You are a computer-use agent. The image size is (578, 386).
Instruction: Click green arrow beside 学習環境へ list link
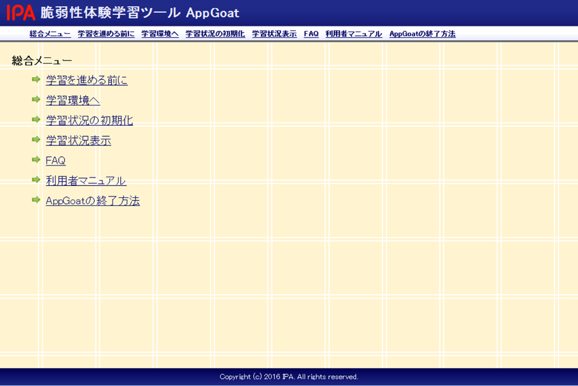coord(36,100)
